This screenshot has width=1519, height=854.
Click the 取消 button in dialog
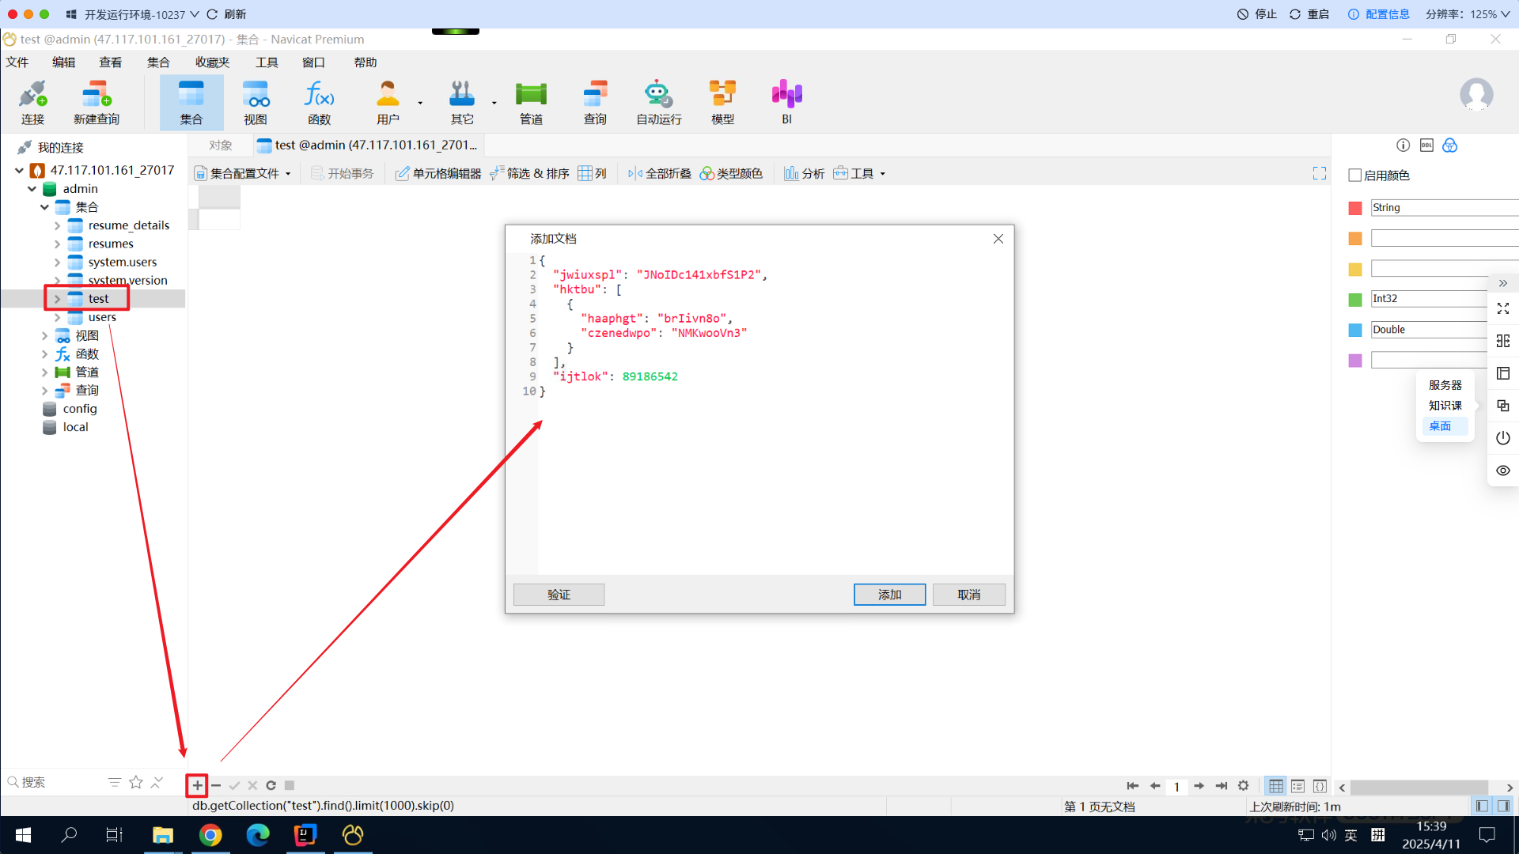(969, 595)
